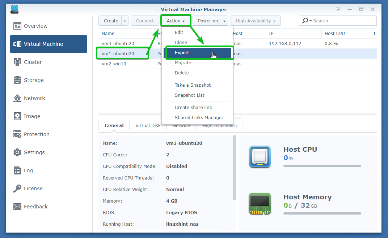Open the Network house icon
Screen dimensions: 388x238
tap(17, 98)
